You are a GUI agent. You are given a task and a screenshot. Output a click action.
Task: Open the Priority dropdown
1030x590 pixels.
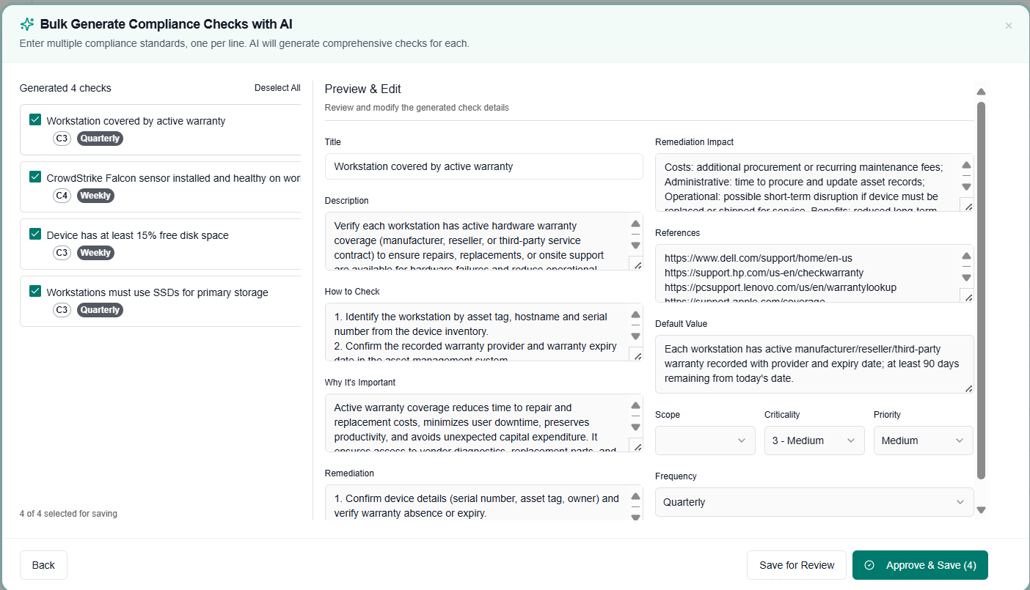click(x=923, y=440)
